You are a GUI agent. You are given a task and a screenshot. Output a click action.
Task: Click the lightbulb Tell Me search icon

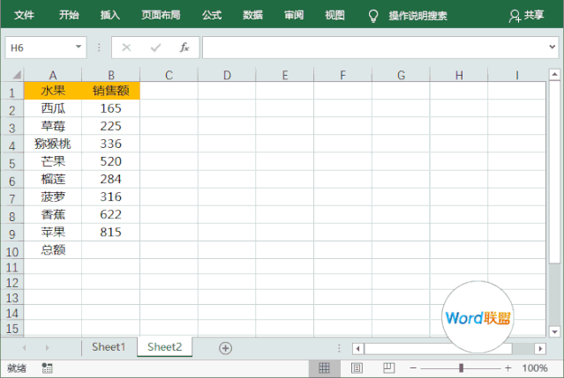point(372,15)
